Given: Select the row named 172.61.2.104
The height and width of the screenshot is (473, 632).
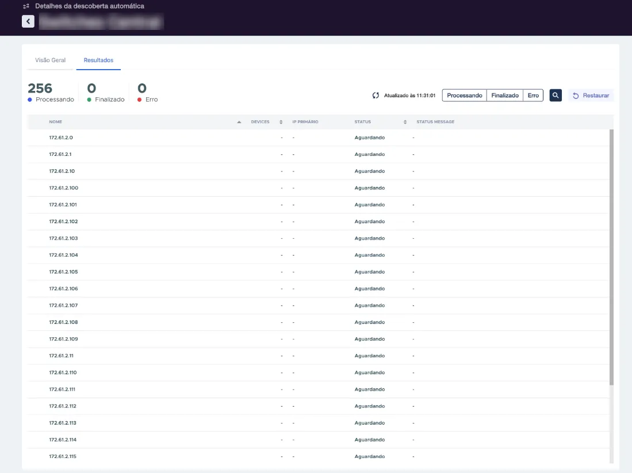Looking at the screenshot, I should click(319, 255).
